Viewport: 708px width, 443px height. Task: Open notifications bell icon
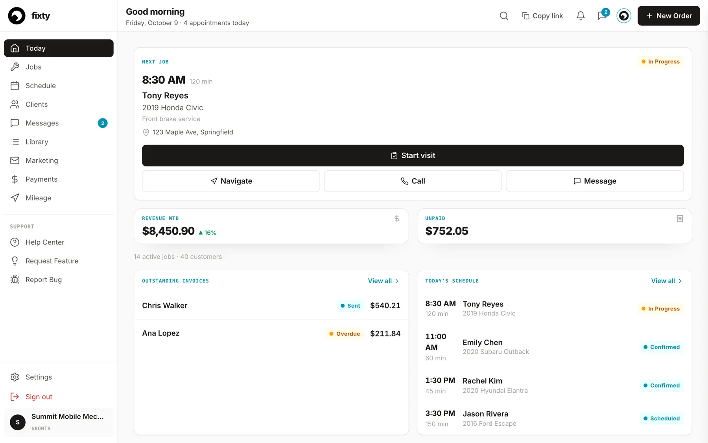click(581, 16)
